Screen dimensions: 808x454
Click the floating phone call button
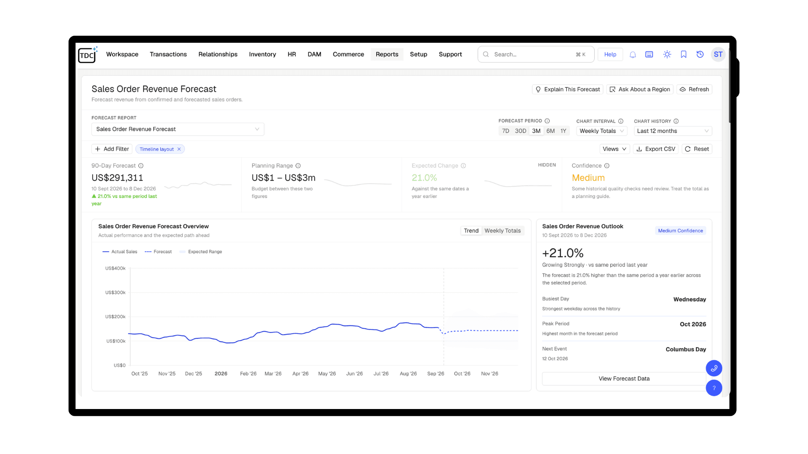714,368
